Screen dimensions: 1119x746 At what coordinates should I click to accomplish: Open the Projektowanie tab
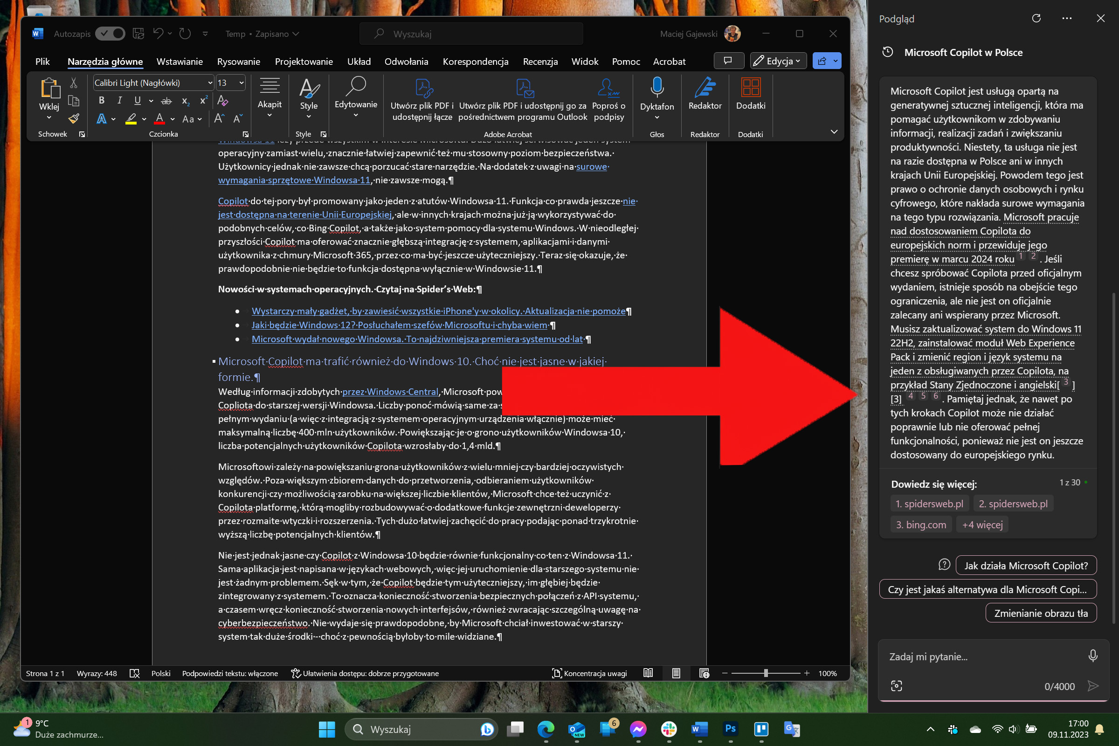point(304,62)
